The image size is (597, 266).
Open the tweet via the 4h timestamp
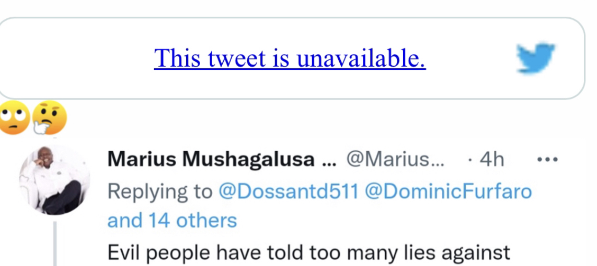point(492,160)
